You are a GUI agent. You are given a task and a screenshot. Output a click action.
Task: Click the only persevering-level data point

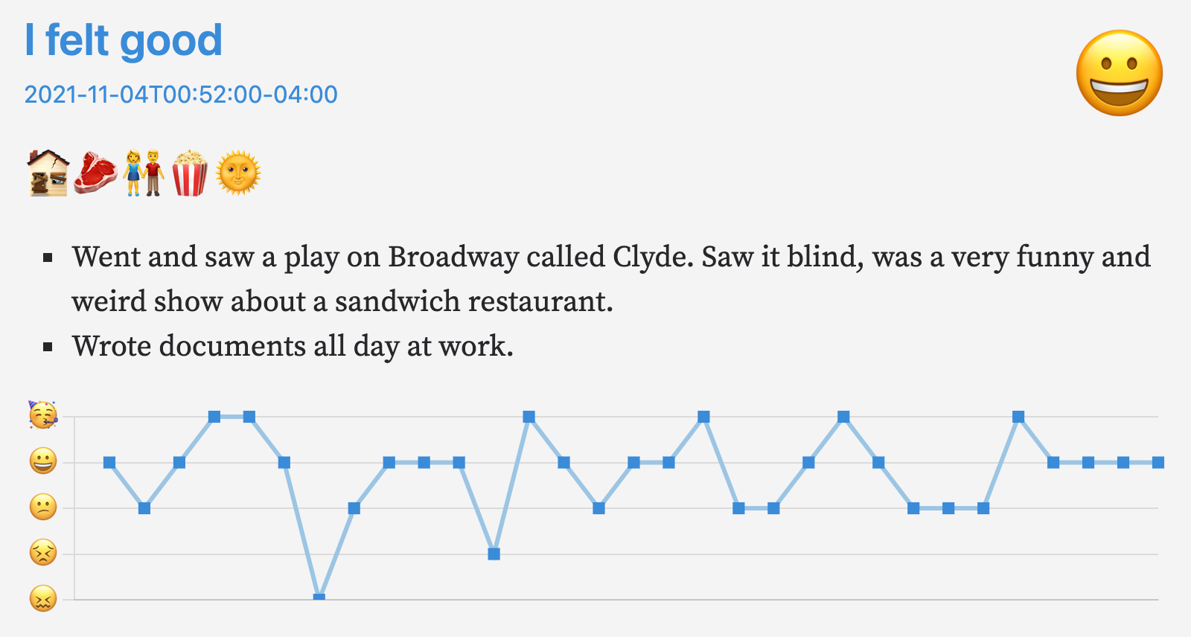tap(494, 554)
